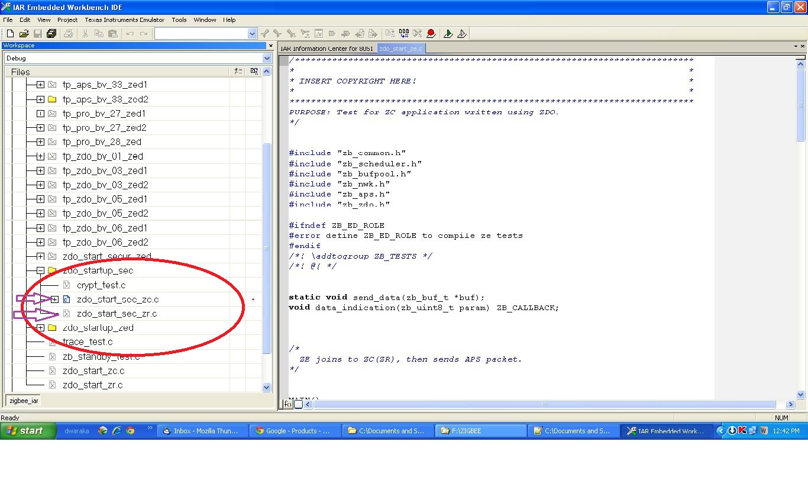This screenshot has height=493, width=808.
Task: Click the Redo arrow icon
Action: pyautogui.click(x=144, y=34)
